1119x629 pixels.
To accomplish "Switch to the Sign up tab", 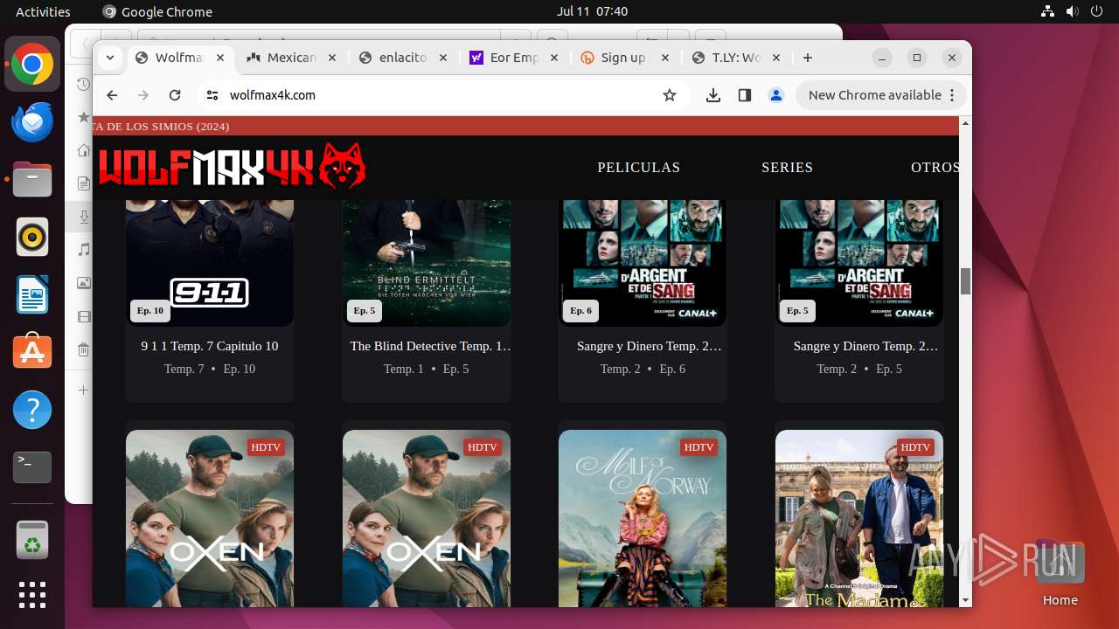I will 625,58.
